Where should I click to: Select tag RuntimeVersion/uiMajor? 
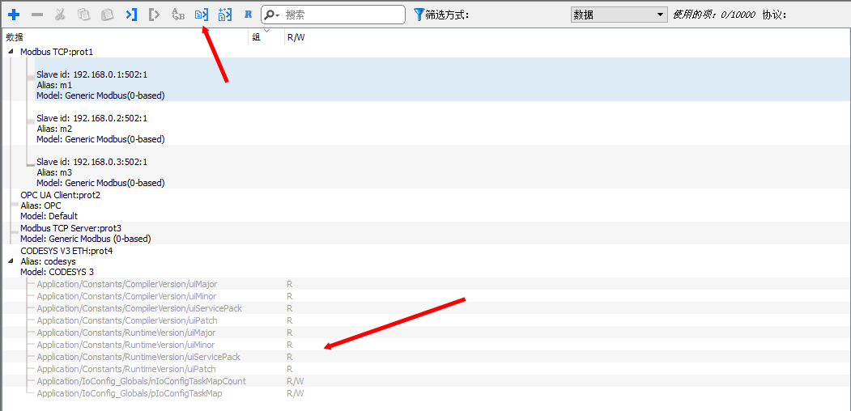126,333
